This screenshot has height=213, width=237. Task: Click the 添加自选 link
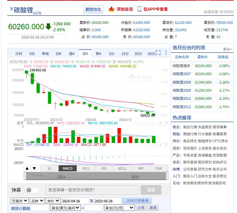125,9
